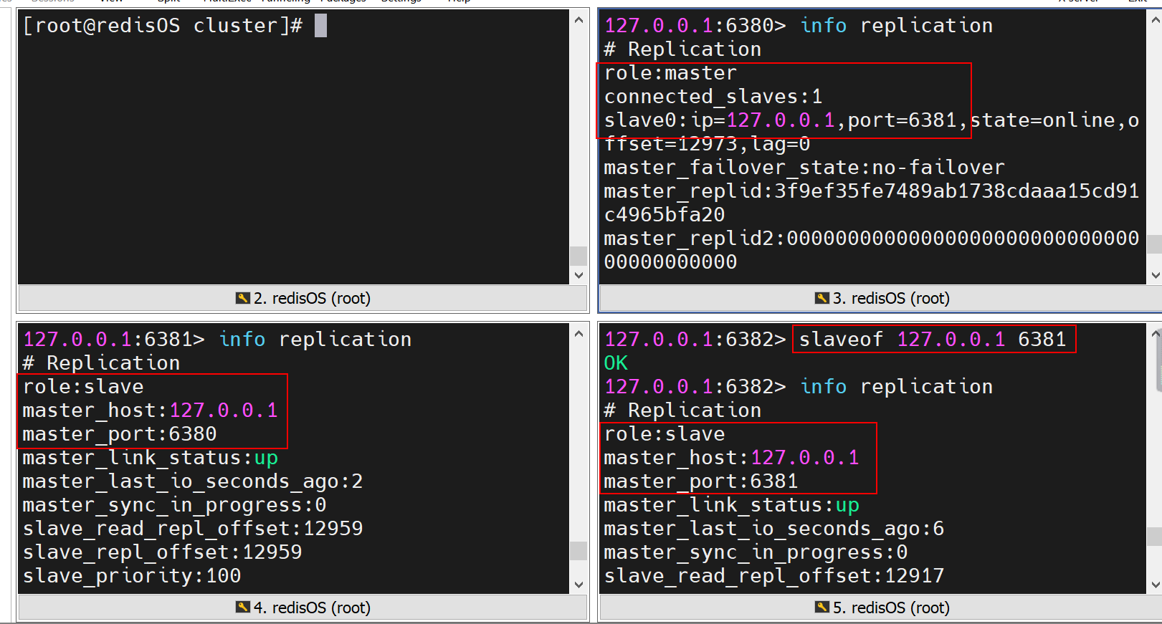The image size is (1162, 624).
Task: Click the '# Replication' header in the 6380 pane
Action: (x=682, y=49)
